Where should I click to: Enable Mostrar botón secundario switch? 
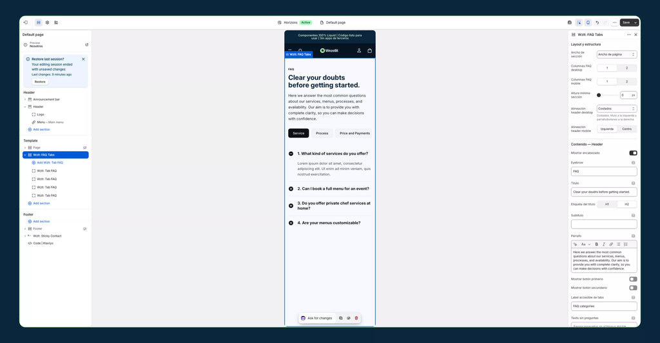coord(633,288)
